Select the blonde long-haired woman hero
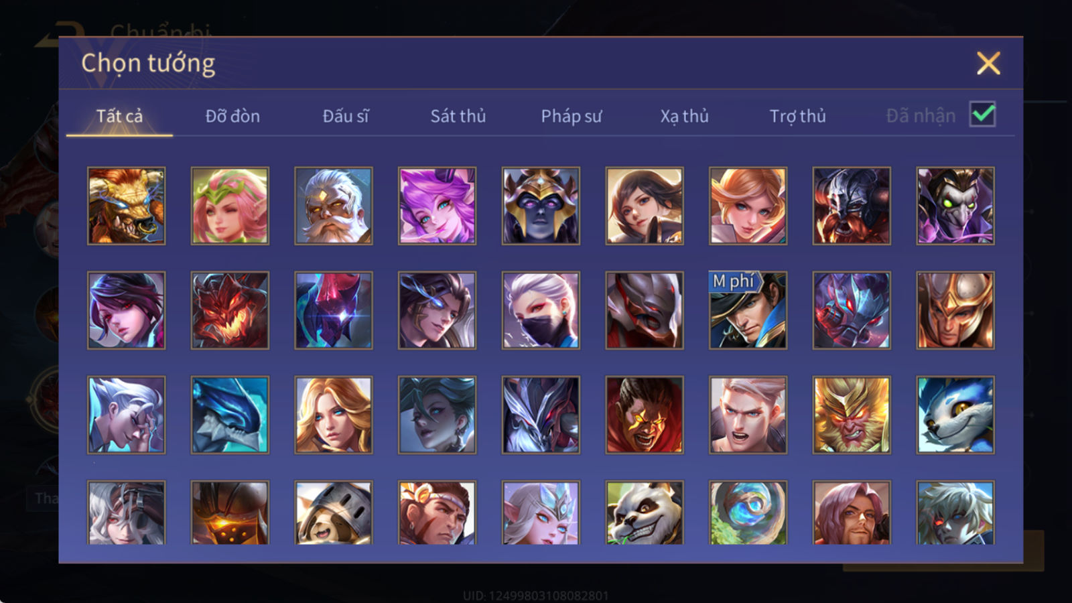Image resolution: width=1072 pixels, height=603 pixels. coord(334,415)
